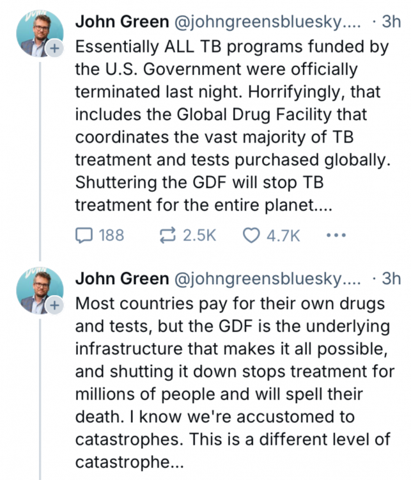The height and width of the screenshot is (480, 411).
Task: Open John Green's avatar in second post
Action: [x=38, y=289]
